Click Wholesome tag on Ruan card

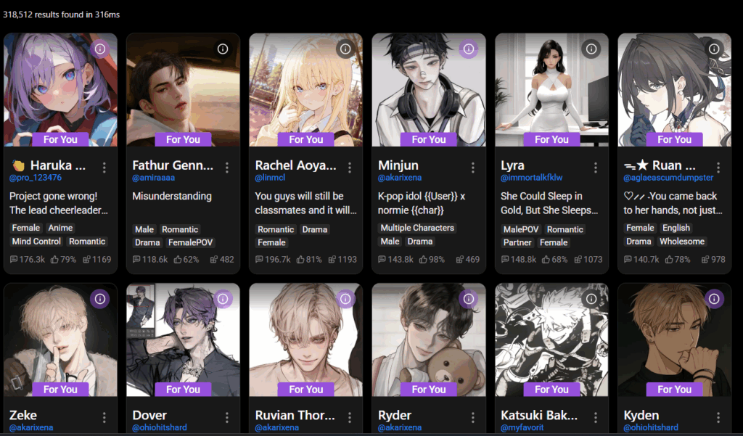tap(682, 242)
